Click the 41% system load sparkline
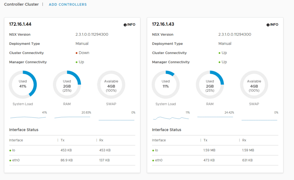Viewport: 294px width, 180px height. pyautogui.click(x=28, y=118)
